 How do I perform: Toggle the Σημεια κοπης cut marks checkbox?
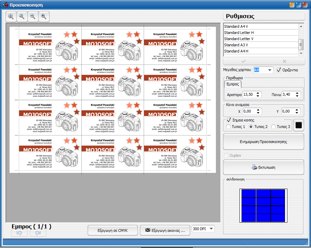point(229,120)
